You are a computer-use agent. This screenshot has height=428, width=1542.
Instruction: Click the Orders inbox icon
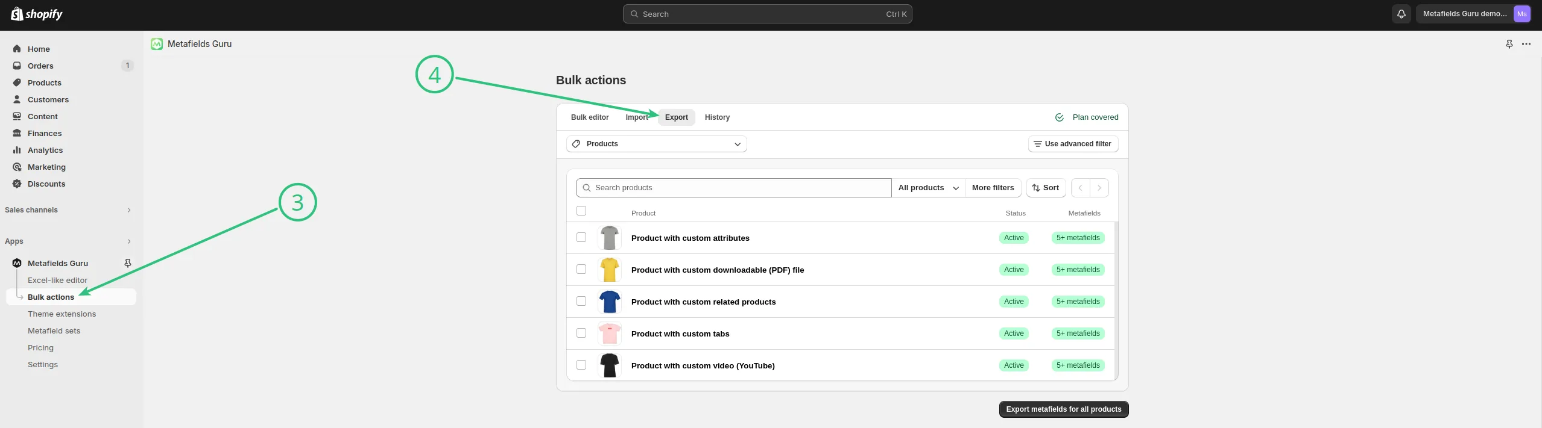[17, 66]
